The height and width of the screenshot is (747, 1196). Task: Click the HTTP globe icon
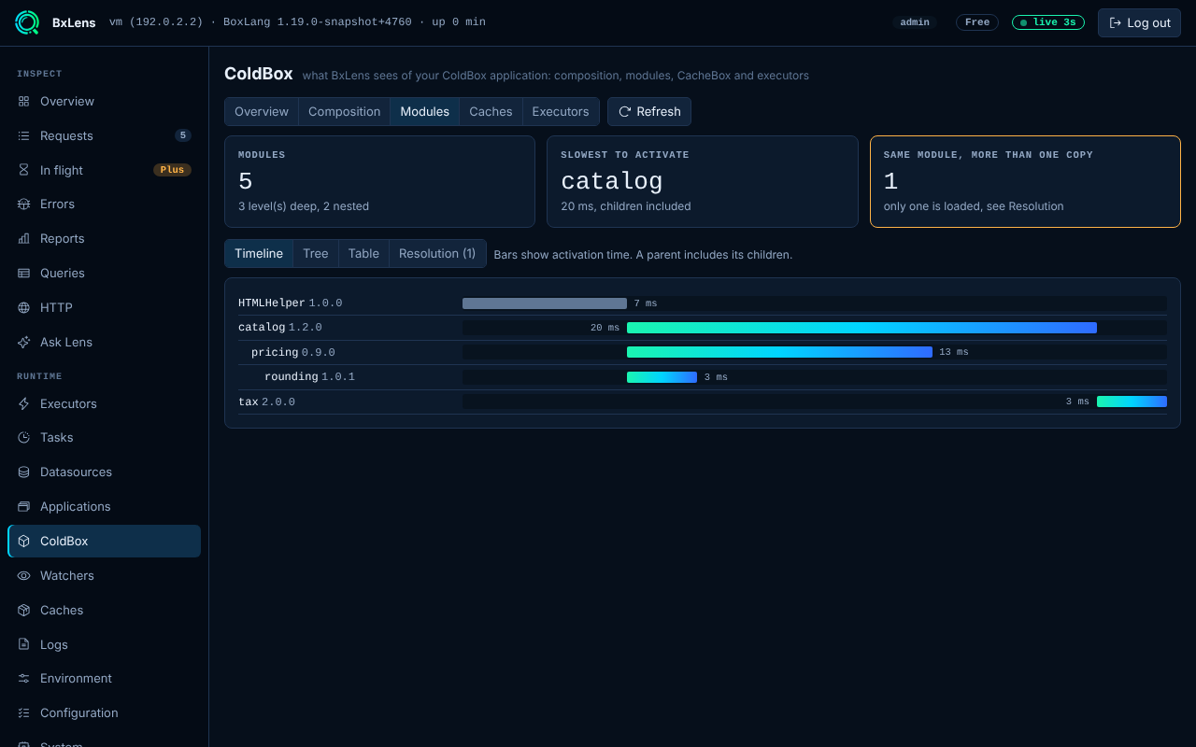pos(24,307)
